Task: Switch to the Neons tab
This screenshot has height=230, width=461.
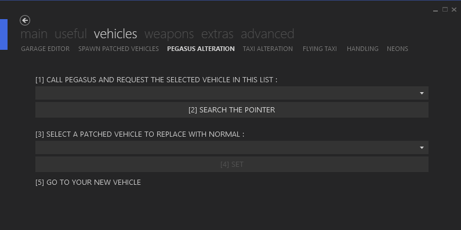Action: pyautogui.click(x=397, y=49)
